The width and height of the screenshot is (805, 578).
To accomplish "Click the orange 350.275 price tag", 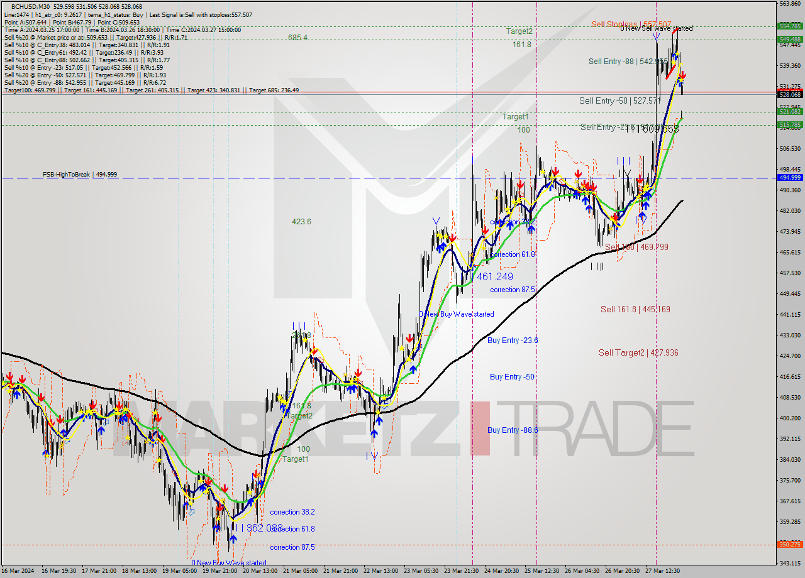I will (790, 544).
